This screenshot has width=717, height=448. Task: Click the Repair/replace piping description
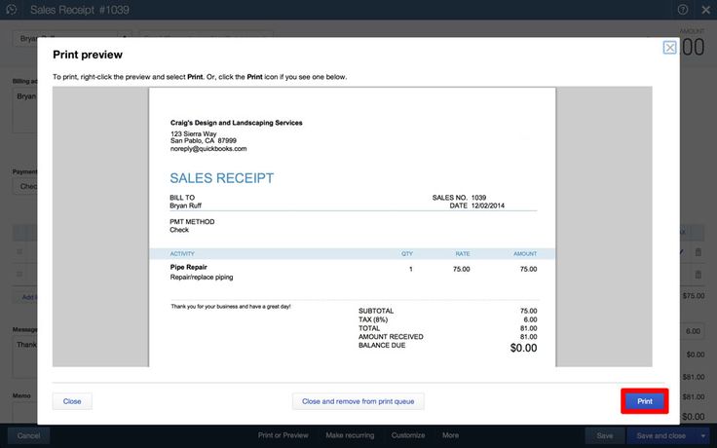202,277
